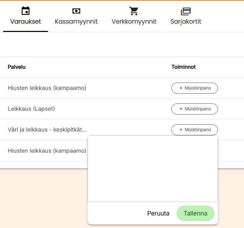
Task: Click the Väri ja leikkaus service name
Action: click(47, 130)
